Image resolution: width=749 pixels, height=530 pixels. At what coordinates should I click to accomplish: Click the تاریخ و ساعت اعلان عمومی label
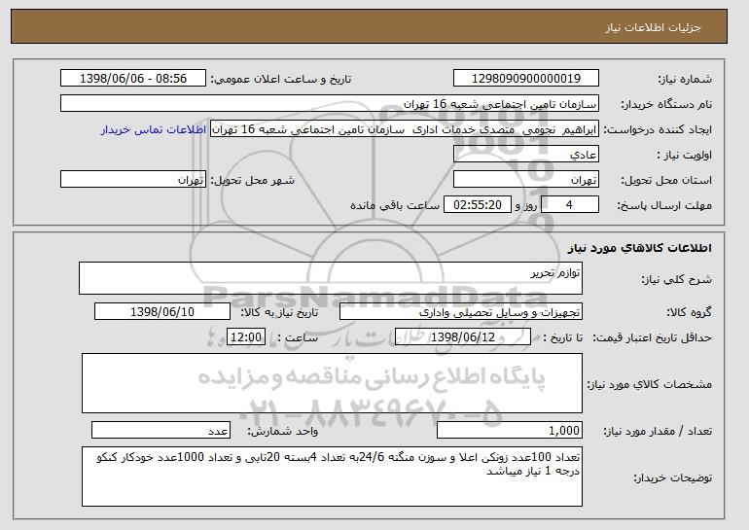pos(281,79)
